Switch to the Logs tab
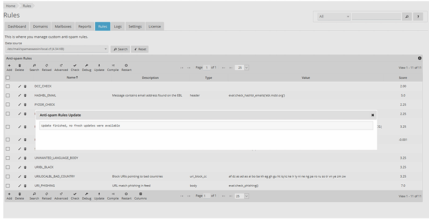The height and width of the screenshot is (219, 429). (x=117, y=26)
